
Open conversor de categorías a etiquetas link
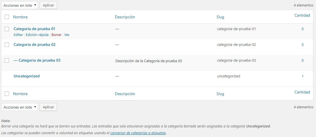138,133
